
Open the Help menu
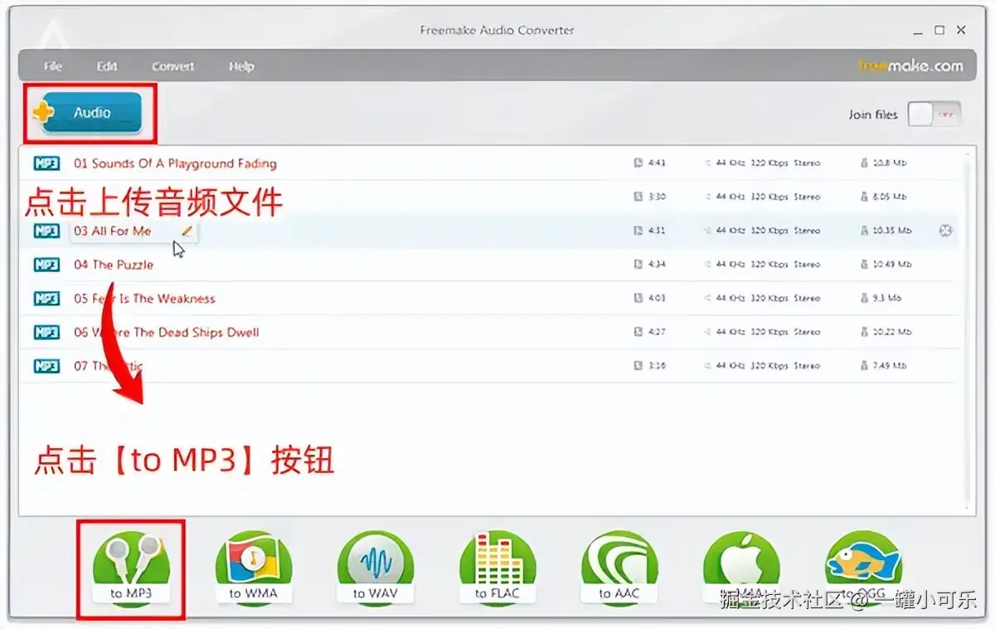[241, 66]
